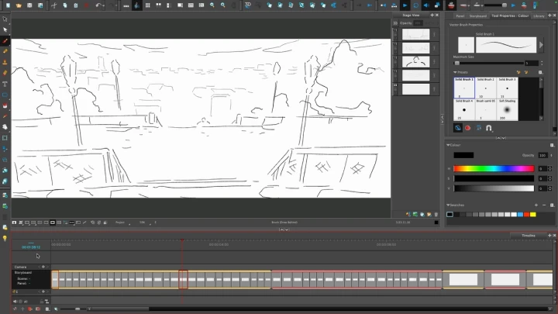Viewport: 558px width, 314px height.
Task: Select the Text tool in left toolbar
Action: coord(5,83)
